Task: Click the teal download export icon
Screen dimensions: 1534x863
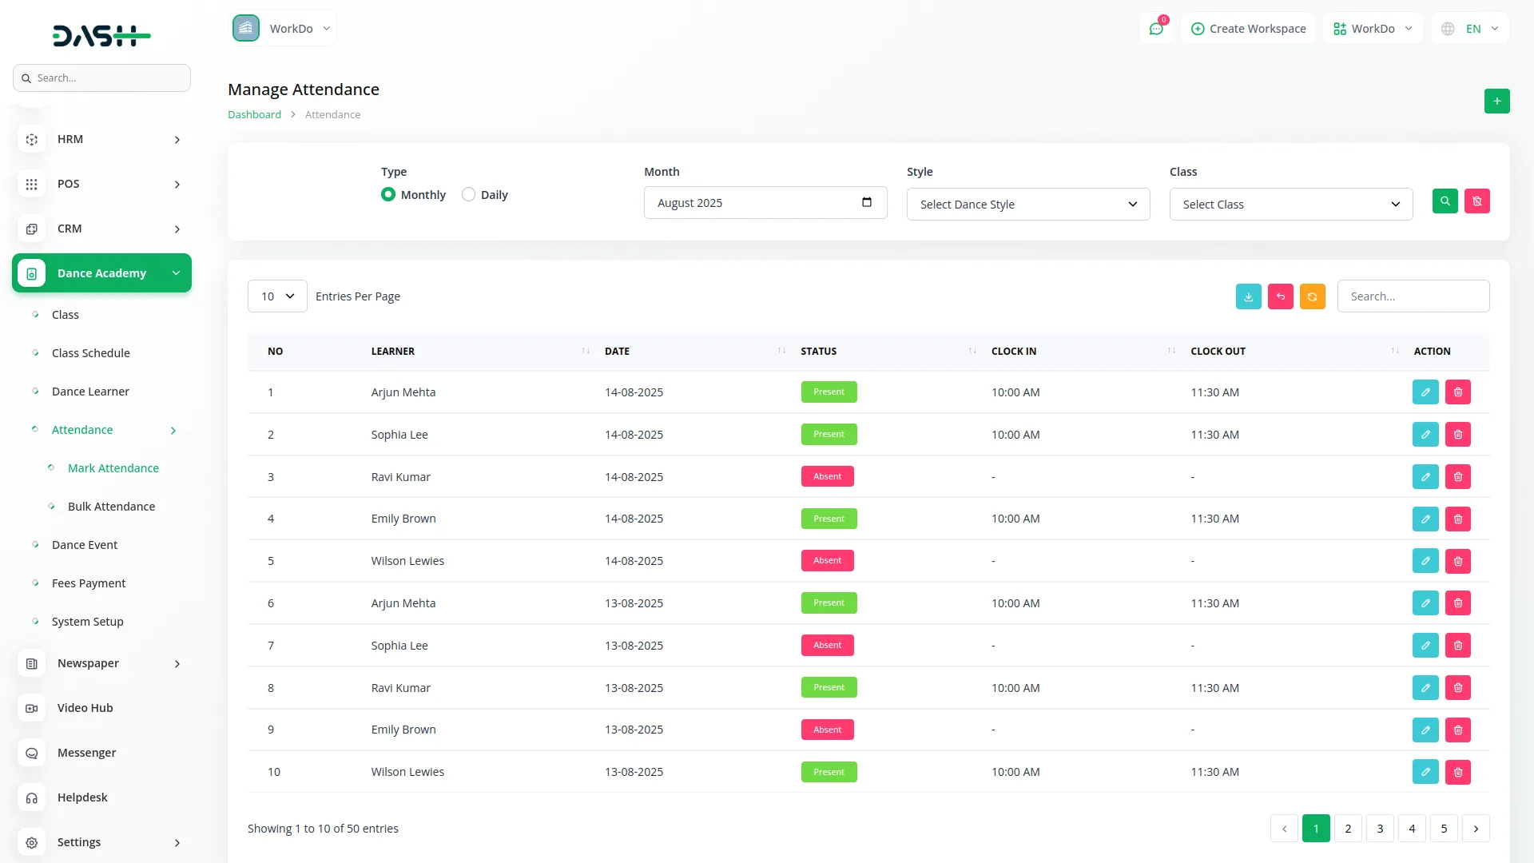Action: pos(1248,296)
